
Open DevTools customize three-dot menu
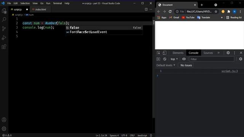234,53
